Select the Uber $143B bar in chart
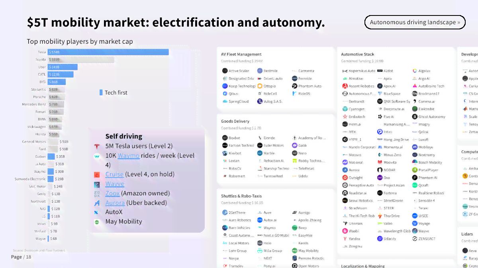This screenshot has width=478, height=268. click(63, 67)
